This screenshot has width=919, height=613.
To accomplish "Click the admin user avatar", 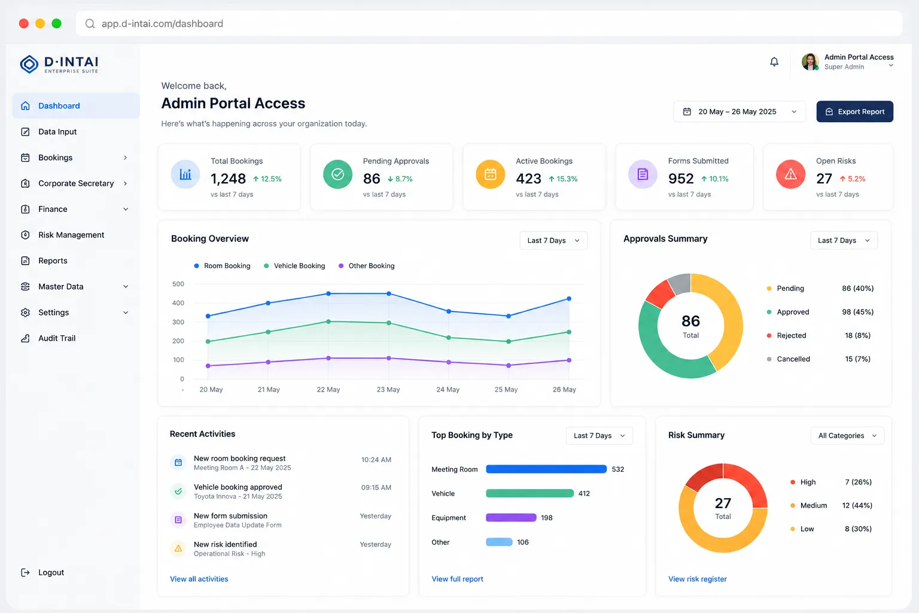I will click(810, 62).
